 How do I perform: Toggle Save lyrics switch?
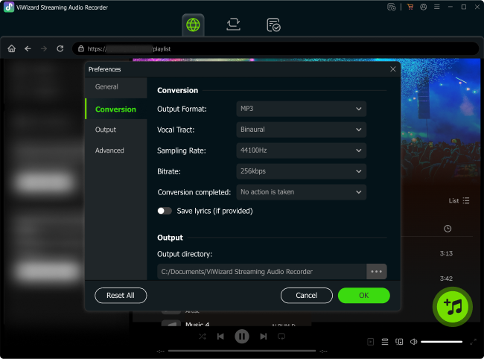click(x=165, y=211)
